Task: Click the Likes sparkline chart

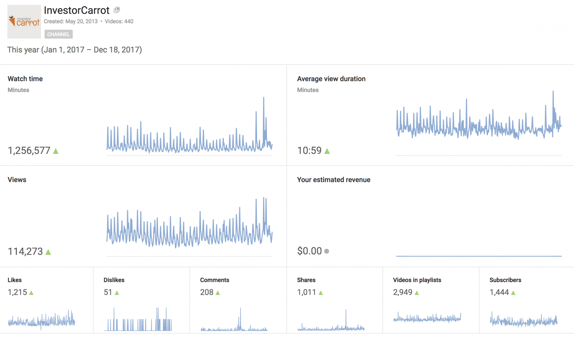Action: pos(42,320)
